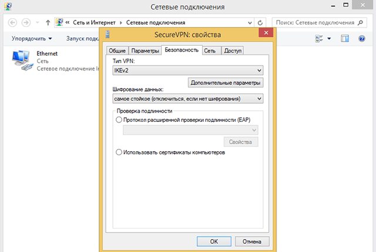Go up one folder level
This screenshot has height=252, width=376.
pos(48,23)
